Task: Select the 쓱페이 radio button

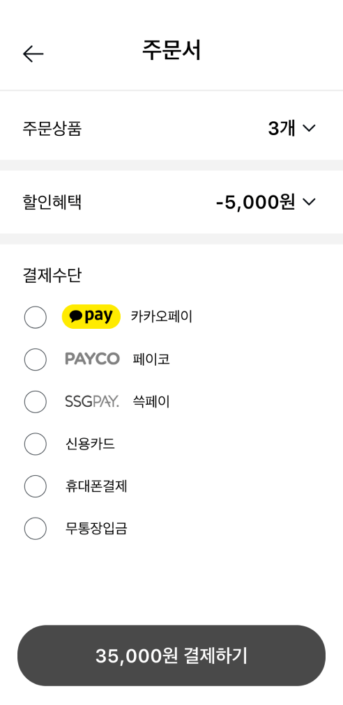Action: point(35,401)
